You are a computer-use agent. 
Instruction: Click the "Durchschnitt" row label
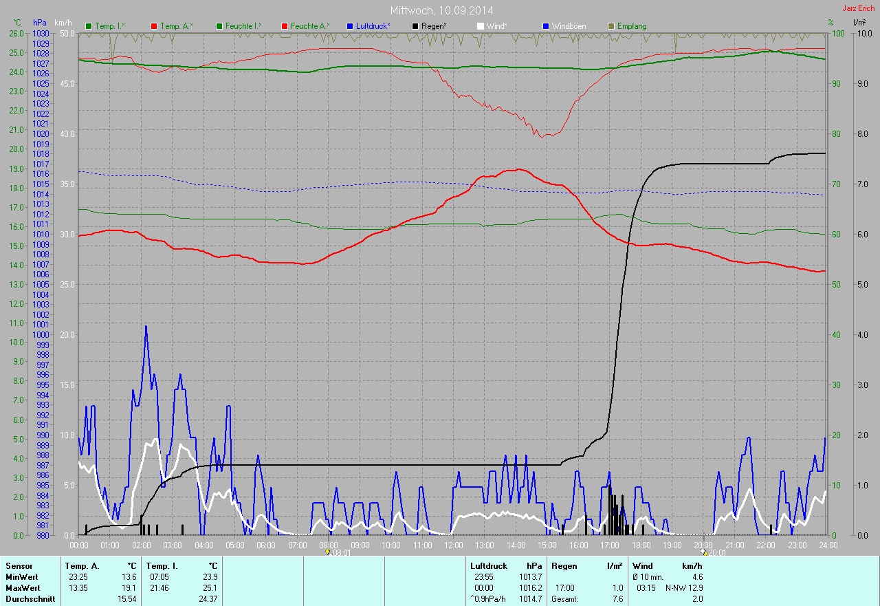30,599
